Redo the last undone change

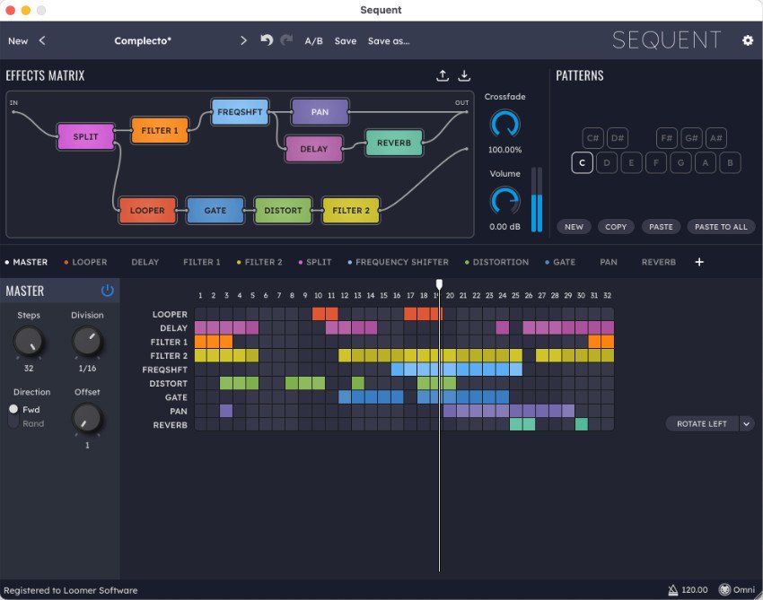[286, 40]
